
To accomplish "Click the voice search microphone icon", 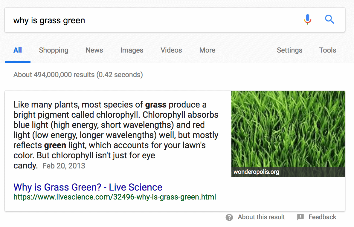I will click(x=308, y=20).
